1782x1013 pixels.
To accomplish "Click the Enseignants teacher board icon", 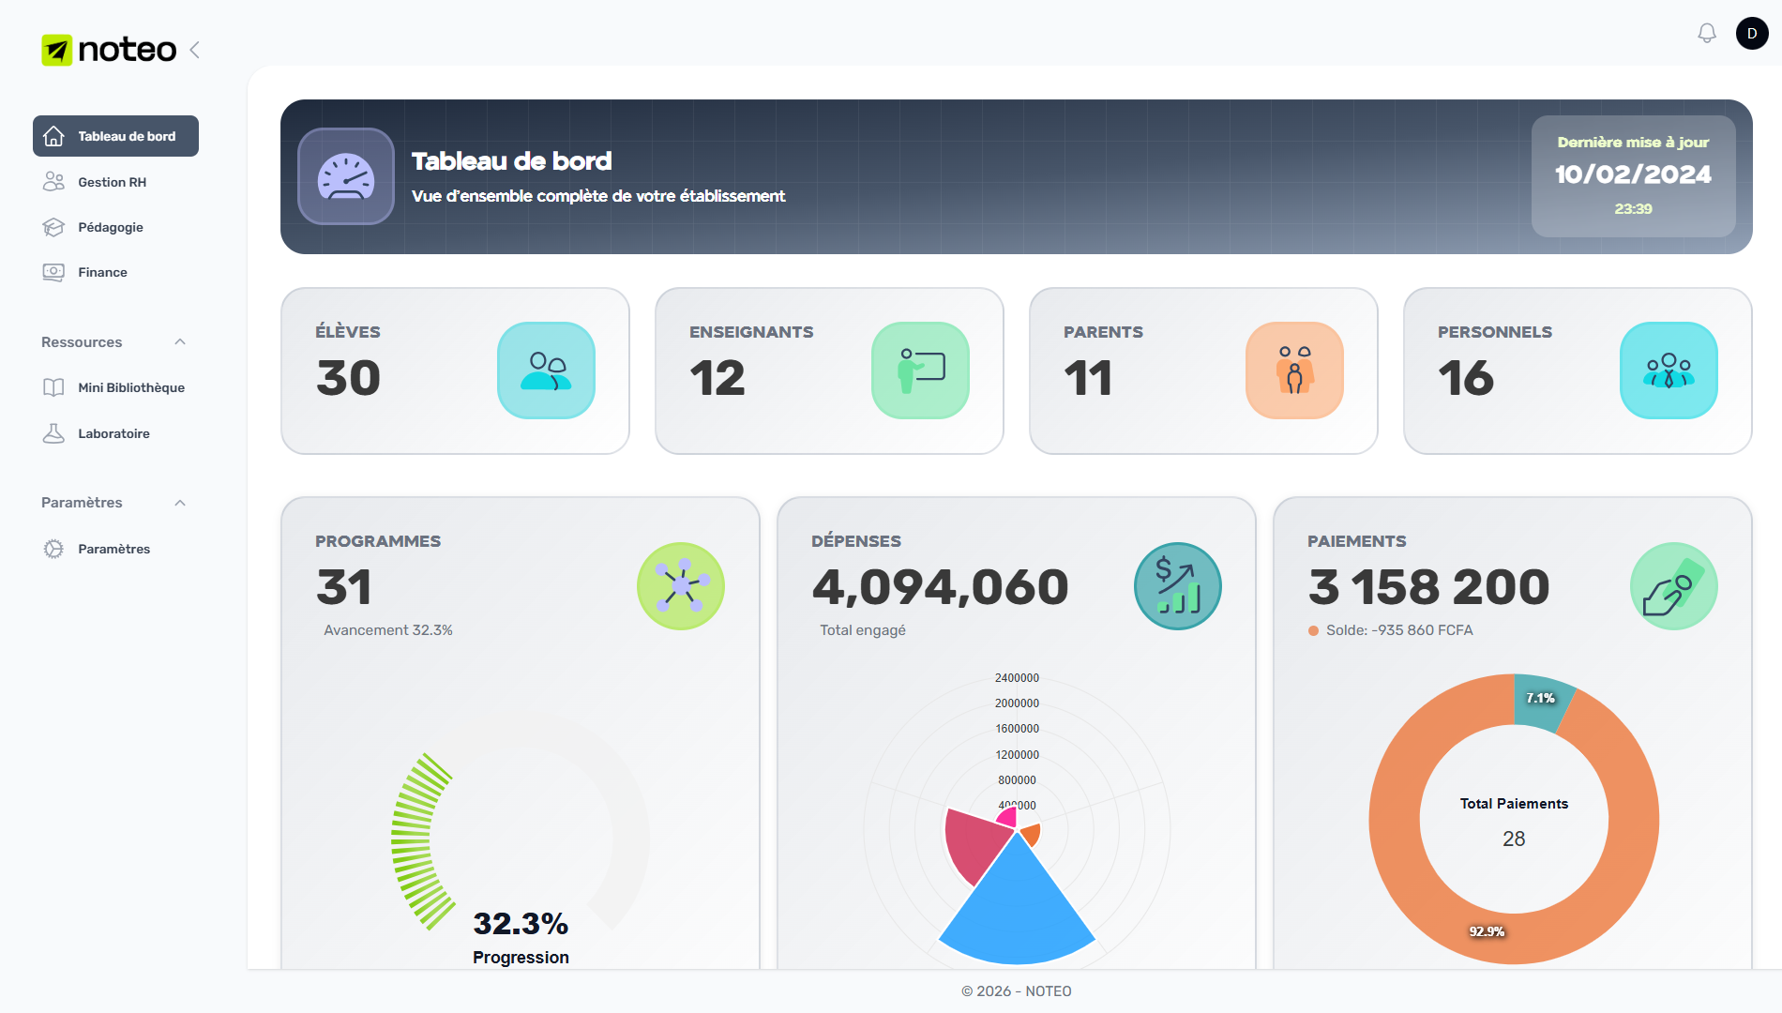I will [x=920, y=370].
